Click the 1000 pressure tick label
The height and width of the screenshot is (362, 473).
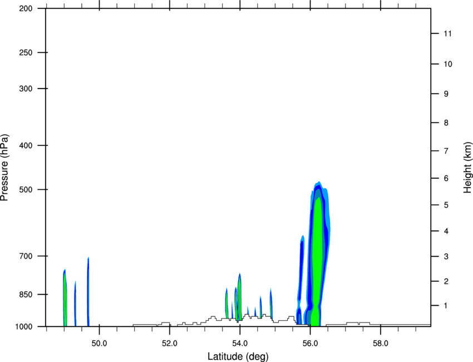click(x=24, y=326)
